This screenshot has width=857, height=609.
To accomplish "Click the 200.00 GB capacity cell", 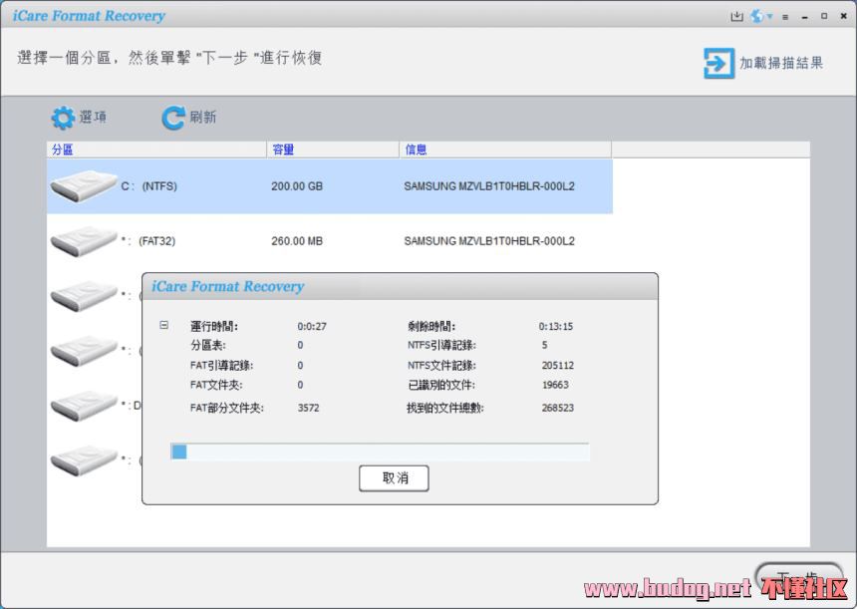I will tap(297, 186).
